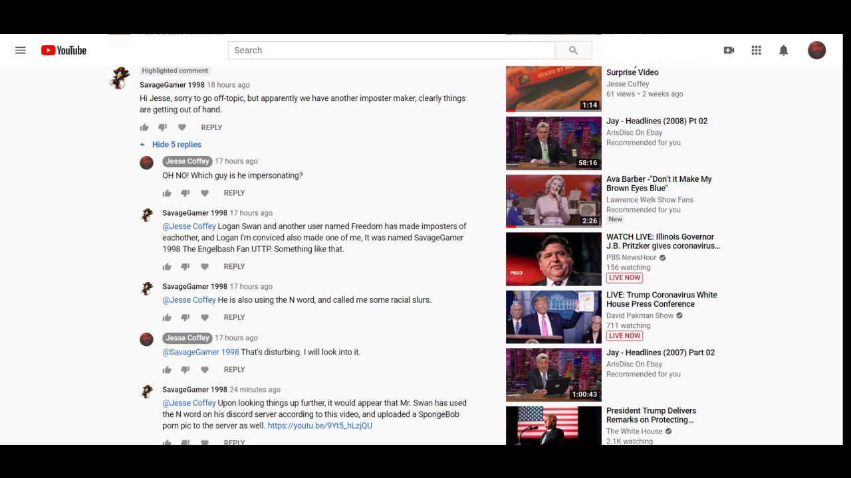Open the account avatar menu
Image resolution: width=851 pixels, height=478 pixels.
coord(816,50)
